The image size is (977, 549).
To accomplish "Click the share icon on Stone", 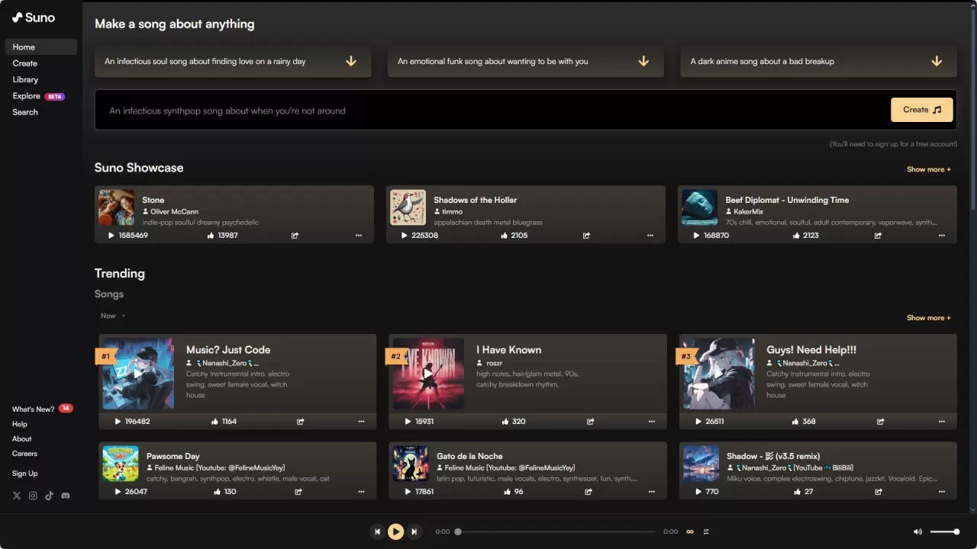I will 295,236.
